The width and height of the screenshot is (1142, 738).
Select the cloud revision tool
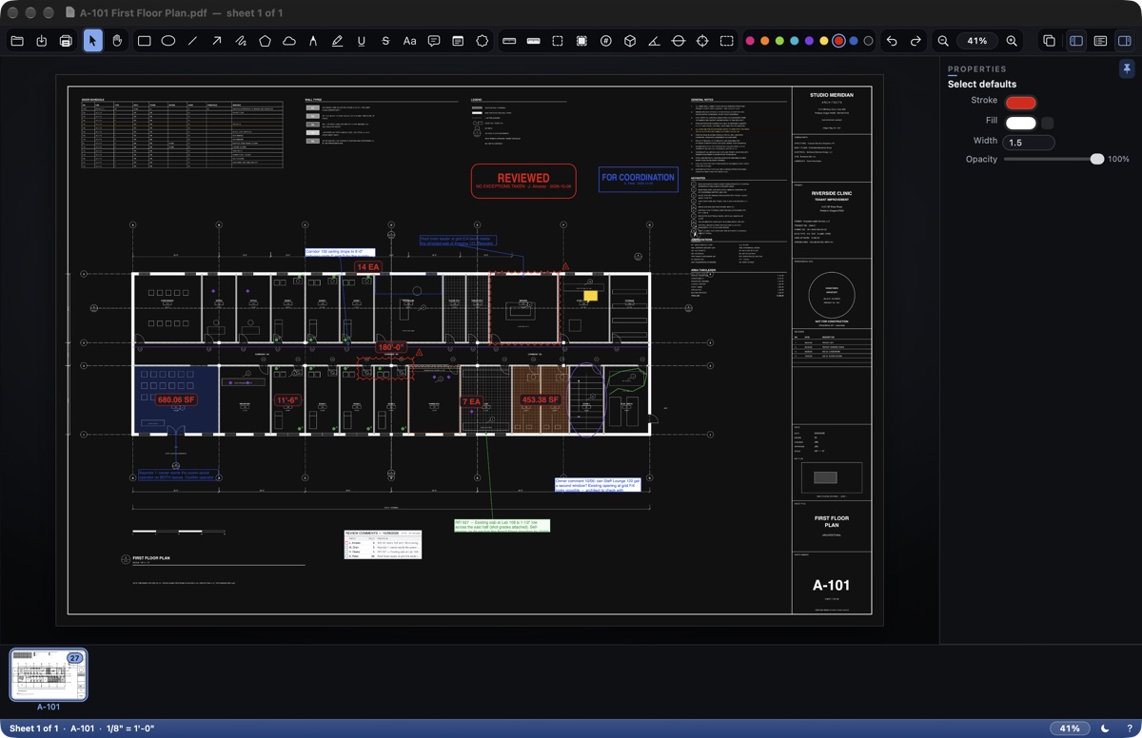pyautogui.click(x=289, y=41)
